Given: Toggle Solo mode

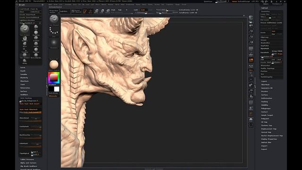Looking at the screenshot, I should point(251,119).
